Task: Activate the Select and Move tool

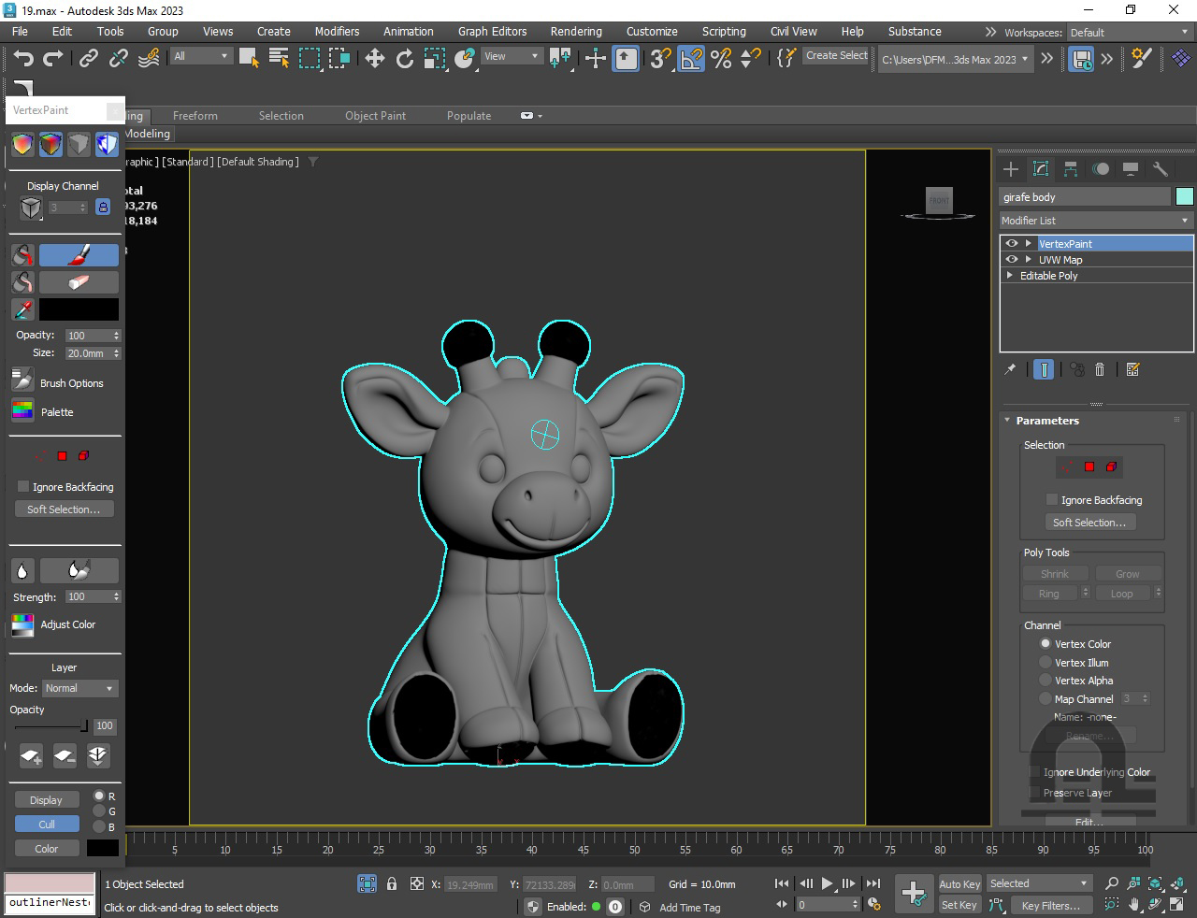Action: (x=374, y=58)
